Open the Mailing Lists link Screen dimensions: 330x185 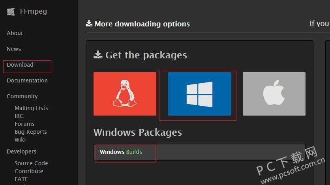[31, 108]
